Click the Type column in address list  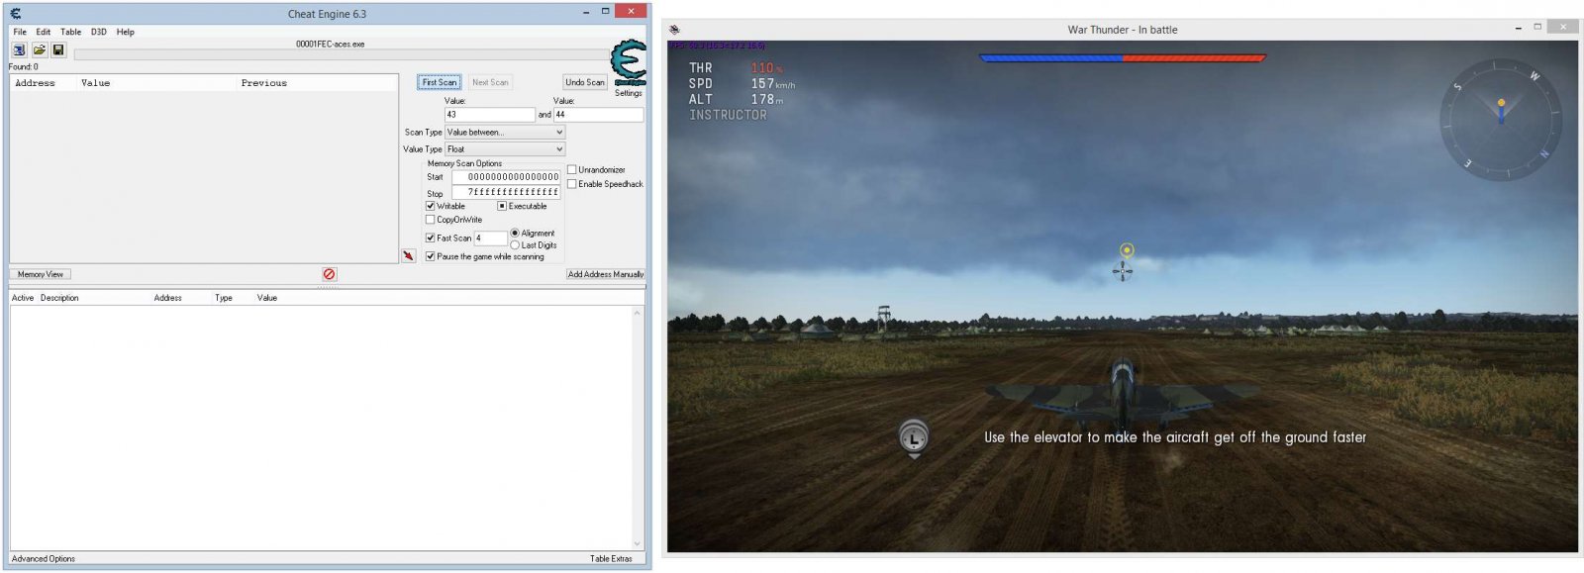pos(224,298)
